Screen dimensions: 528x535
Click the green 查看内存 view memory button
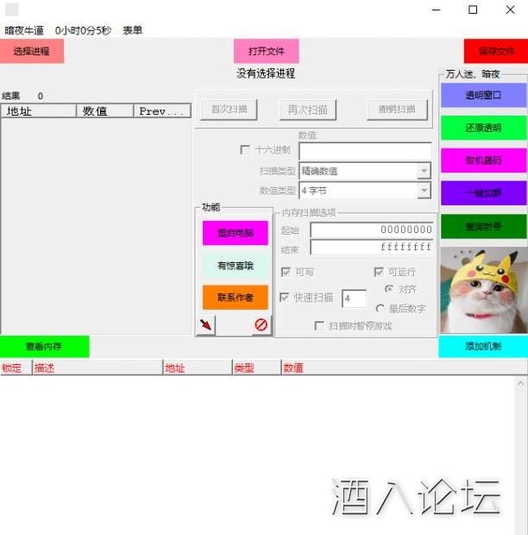(x=45, y=347)
